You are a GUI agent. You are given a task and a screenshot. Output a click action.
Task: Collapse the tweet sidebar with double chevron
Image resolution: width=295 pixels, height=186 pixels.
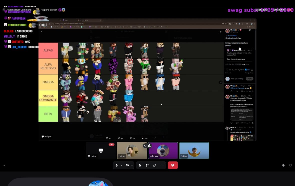[x=221, y=32]
